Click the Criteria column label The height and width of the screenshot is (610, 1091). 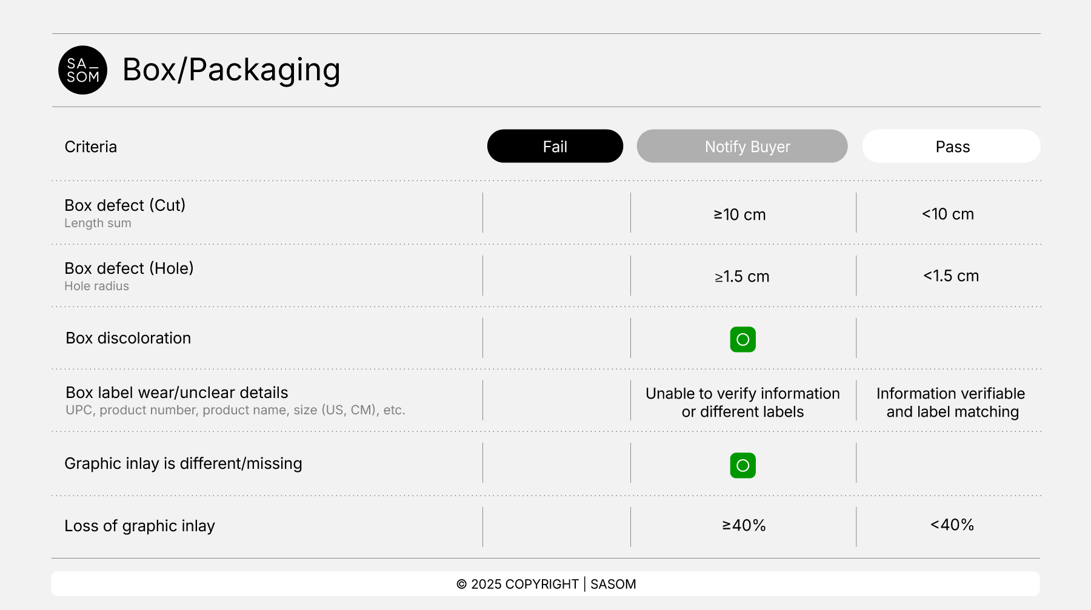tap(91, 147)
